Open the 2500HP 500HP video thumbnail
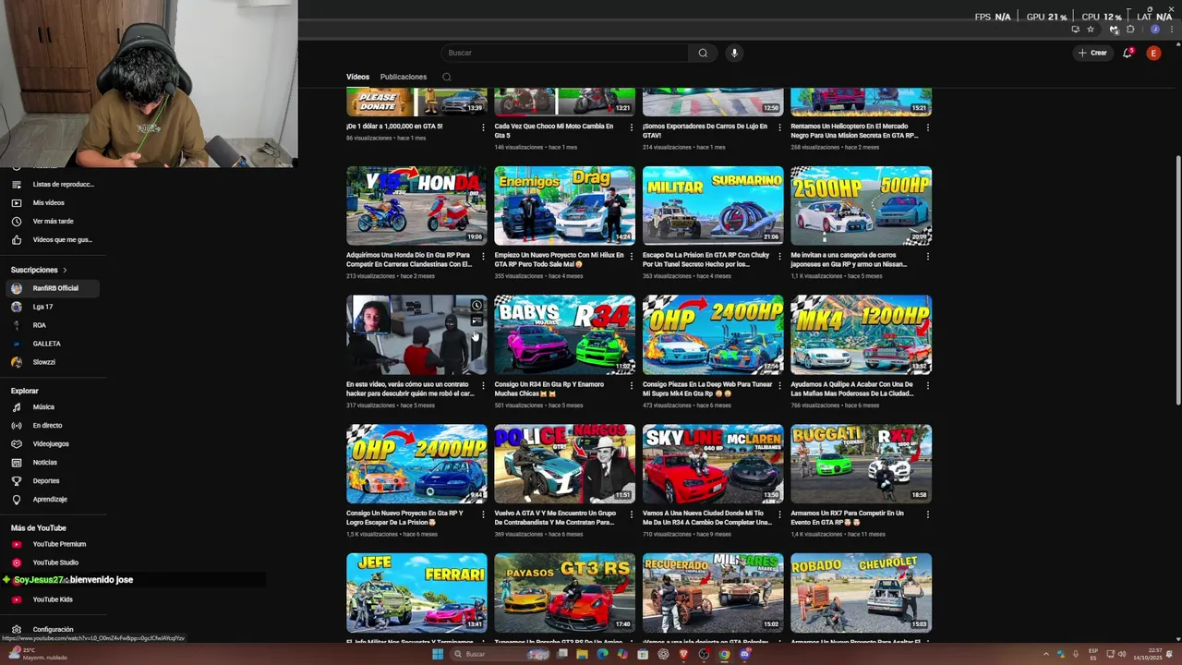 click(861, 206)
